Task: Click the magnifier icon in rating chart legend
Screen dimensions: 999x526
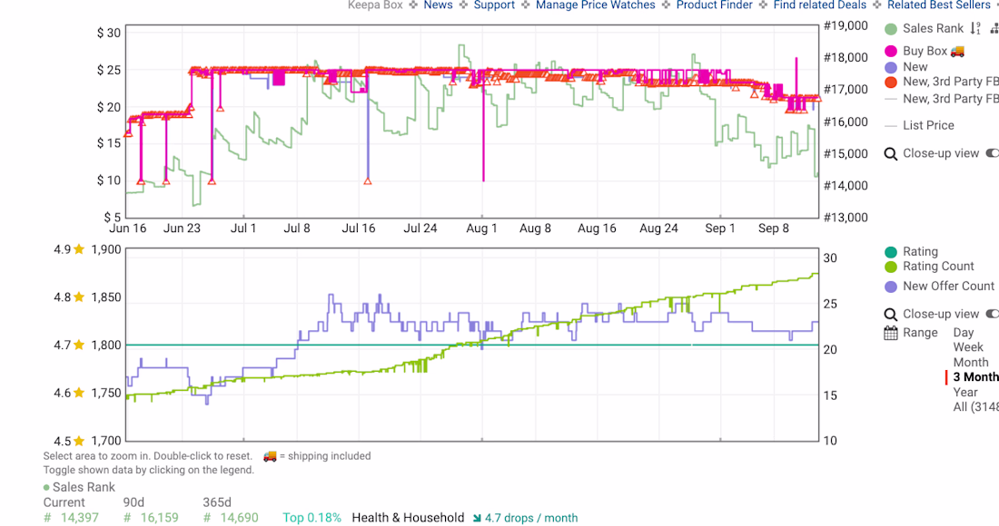Action: 891,314
